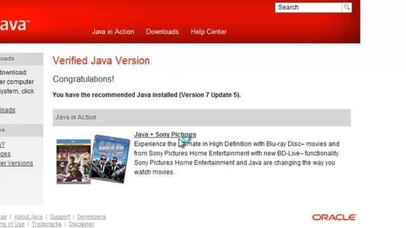The height and width of the screenshot is (228, 406).
Task: Click the Oracle logo in footer
Action: point(334,217)
